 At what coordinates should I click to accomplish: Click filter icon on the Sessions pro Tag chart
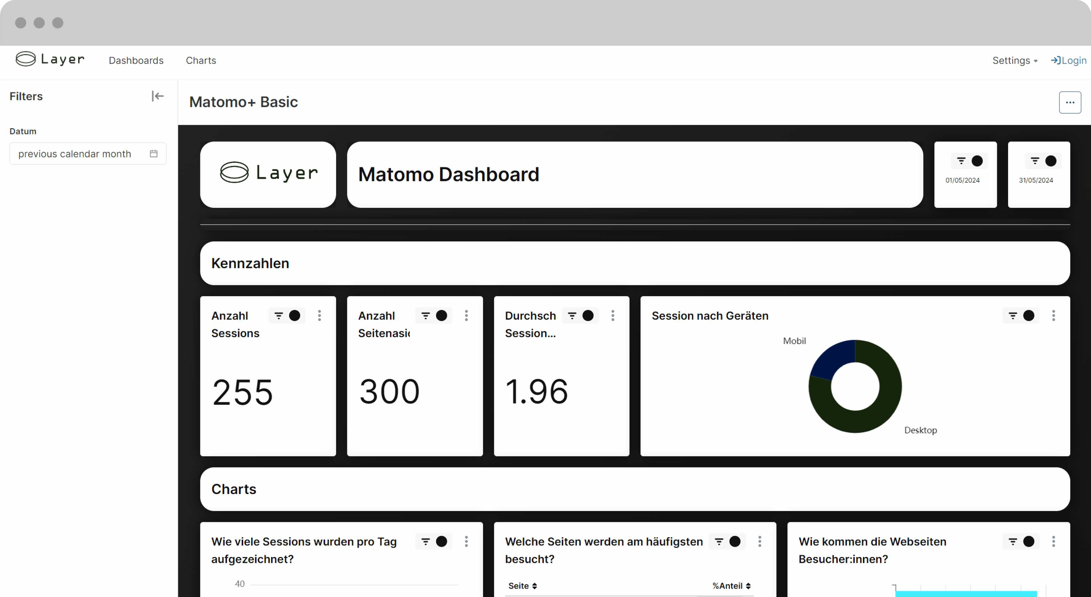pyautogui.click(x=426, y=542)
